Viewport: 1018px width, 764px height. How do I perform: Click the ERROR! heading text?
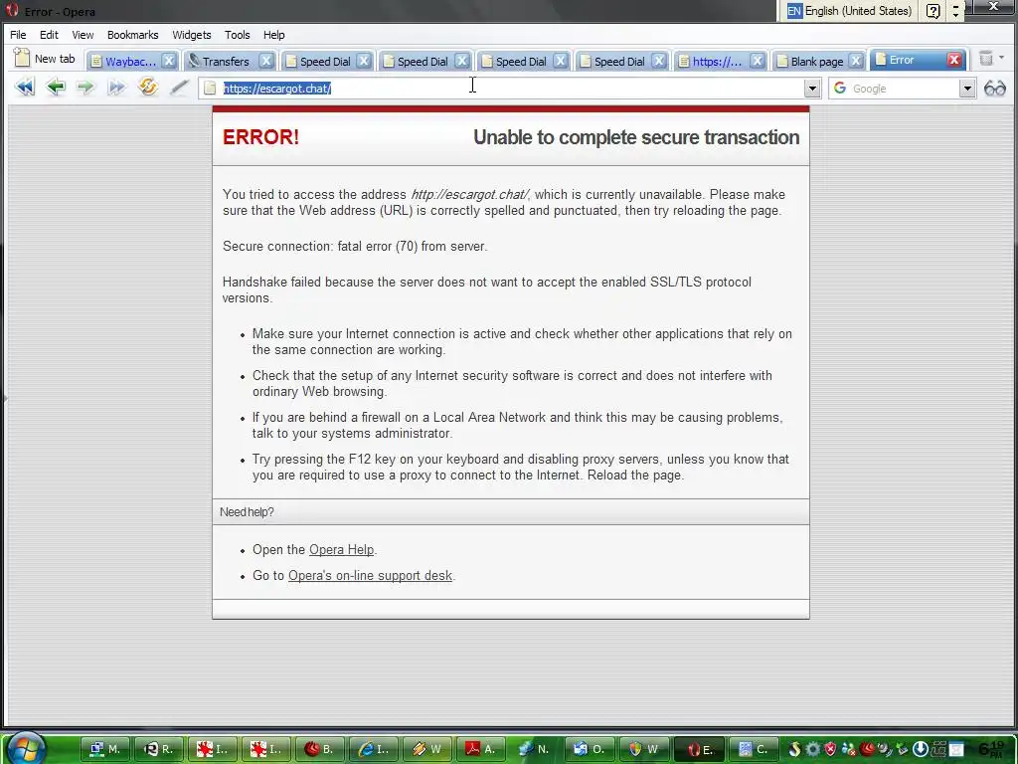(261, 137)
